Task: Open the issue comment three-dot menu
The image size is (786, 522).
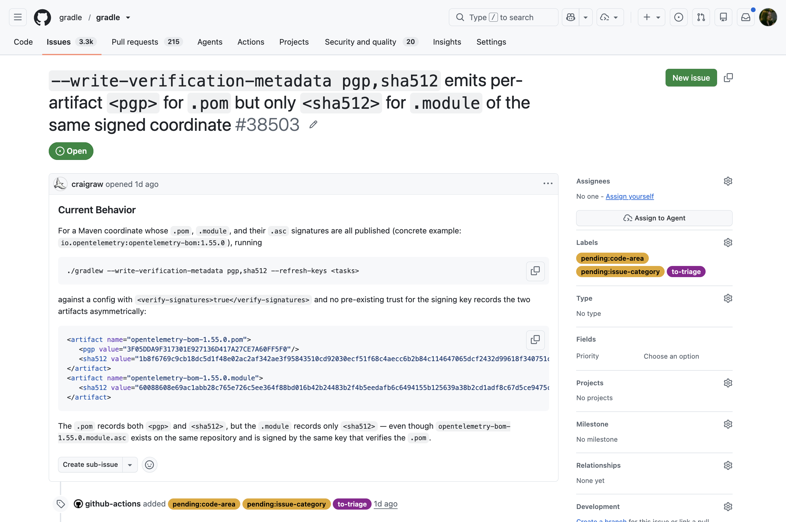Action: [548, 184]
